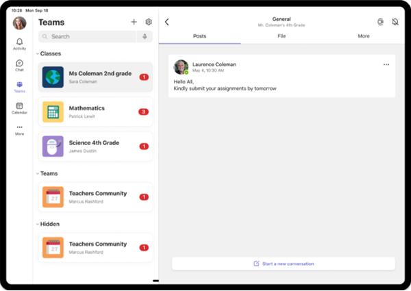Click the Search input field
The height and width of the screenshot is (291, 411).
coord(88,36)
